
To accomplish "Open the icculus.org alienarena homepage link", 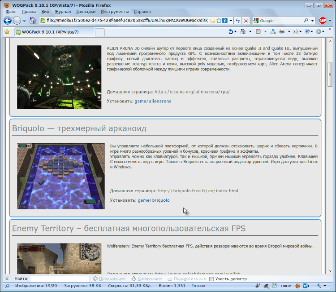I will click(192, 92).
